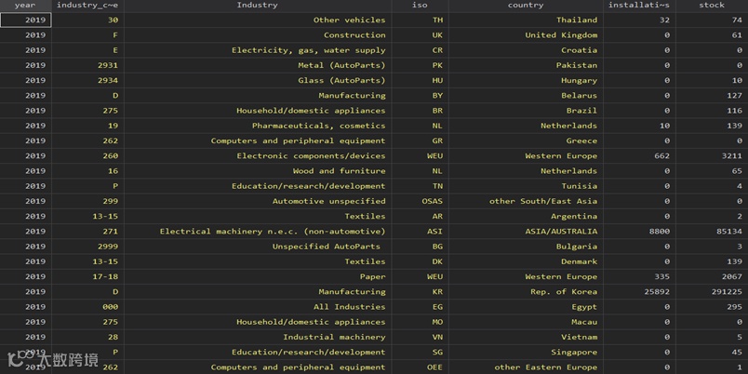Click the 'Paper' industry cell
This screenshot has width=748, height=374.
pos(258,276)
